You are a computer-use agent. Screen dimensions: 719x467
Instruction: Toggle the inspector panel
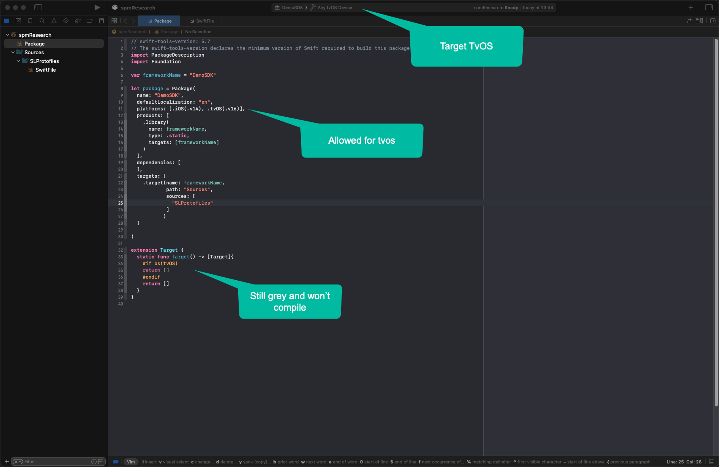(709, 8)
